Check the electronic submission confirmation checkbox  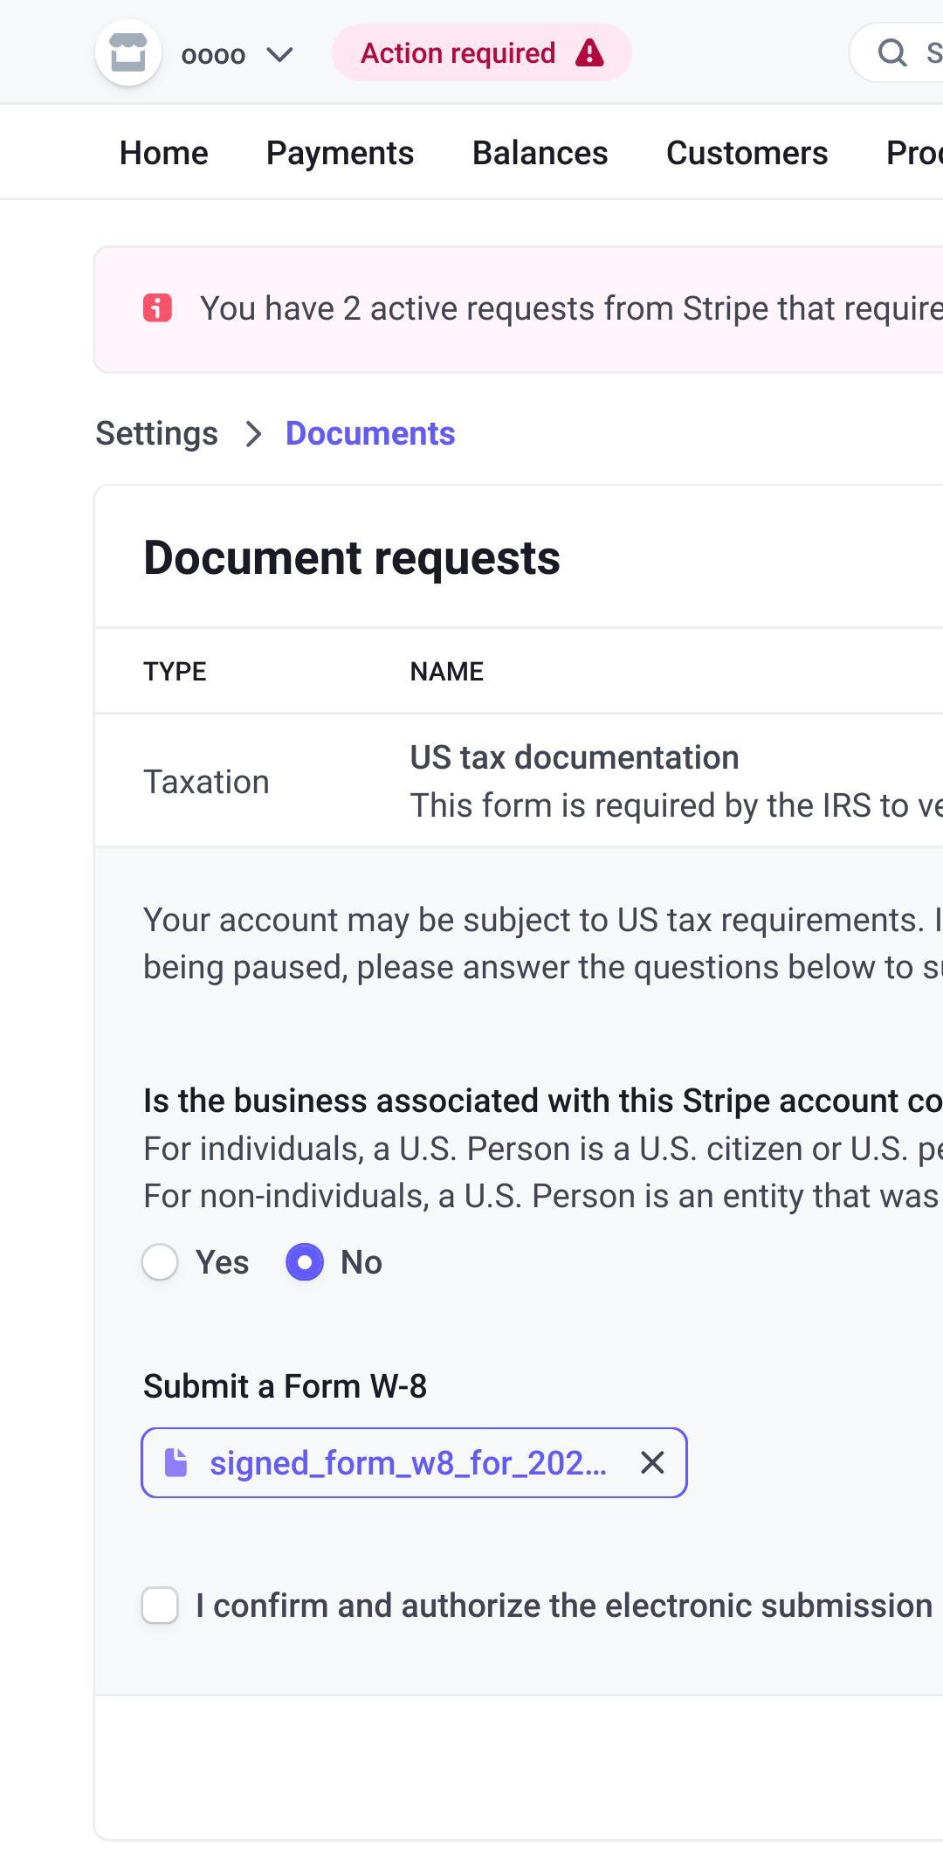pyautogui.click(x=160, y=1603)
